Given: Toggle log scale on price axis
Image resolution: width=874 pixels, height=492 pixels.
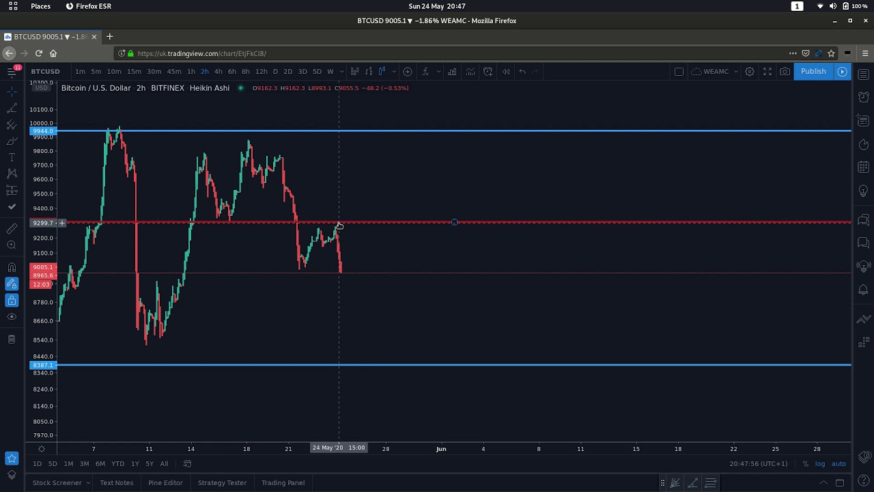Looking at the screenshot, I should click(819, 463).
